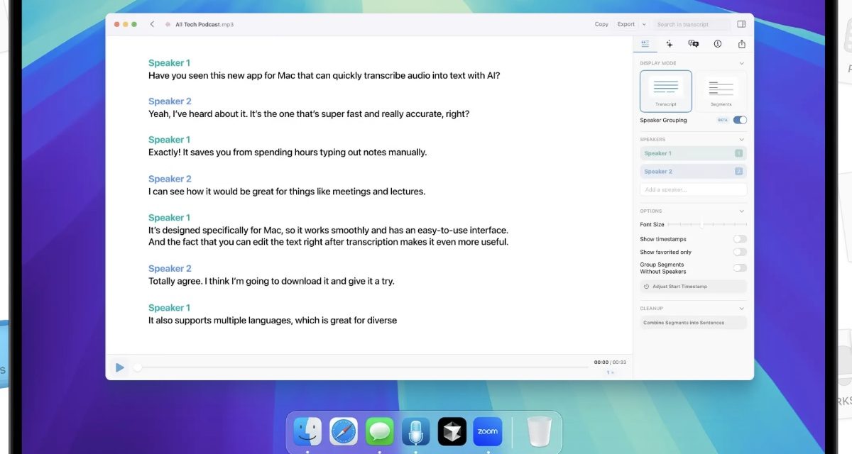
Task: Open Safari from the Dock
Action: 344,431
